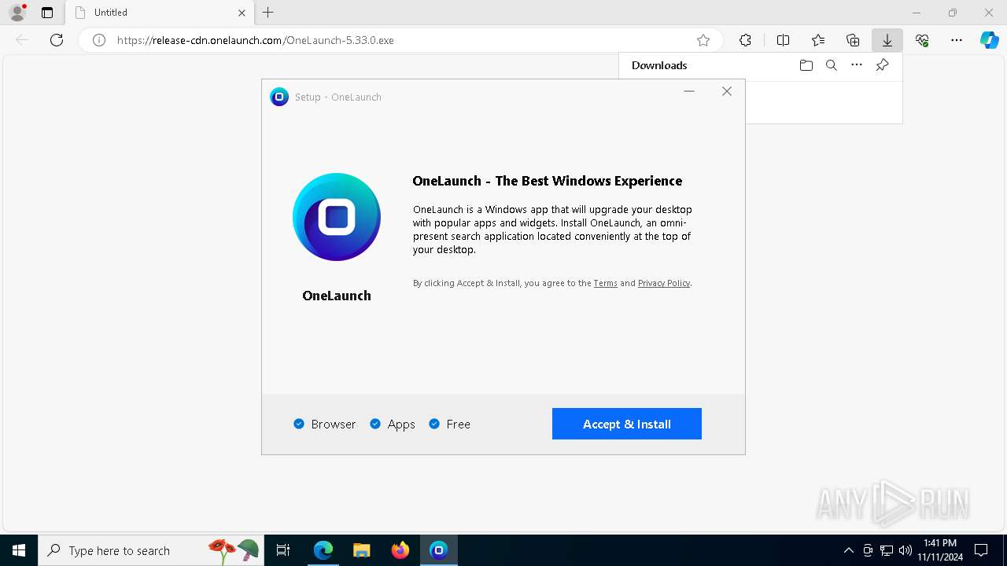The height and width of the screenshot is (566, 1007).
Task: Close the Untitled tab
Action: [x=242, y=13]
